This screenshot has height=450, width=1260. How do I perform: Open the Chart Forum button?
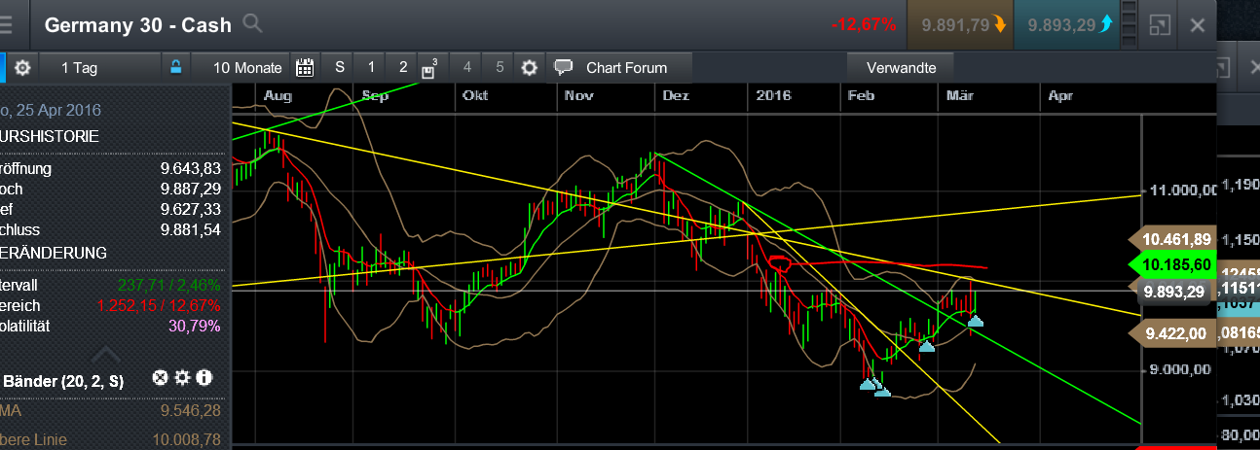tap(619, 67)
